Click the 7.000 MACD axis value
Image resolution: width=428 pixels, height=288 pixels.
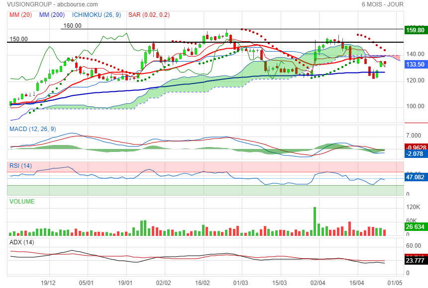pyautogui.click(x=413, y=136)
